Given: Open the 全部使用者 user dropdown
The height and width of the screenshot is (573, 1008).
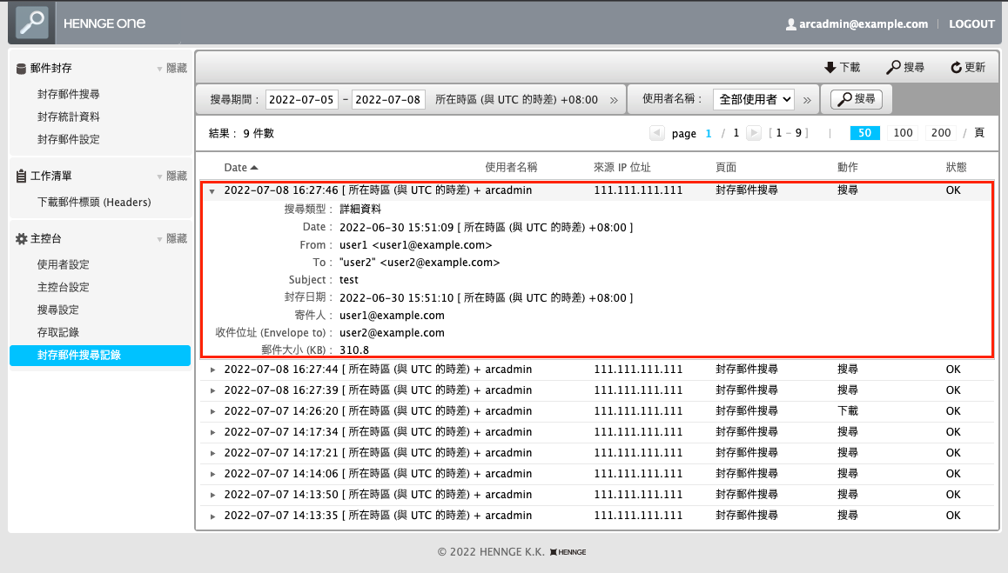Looking at the screenshot, I should tap(754, 100).
